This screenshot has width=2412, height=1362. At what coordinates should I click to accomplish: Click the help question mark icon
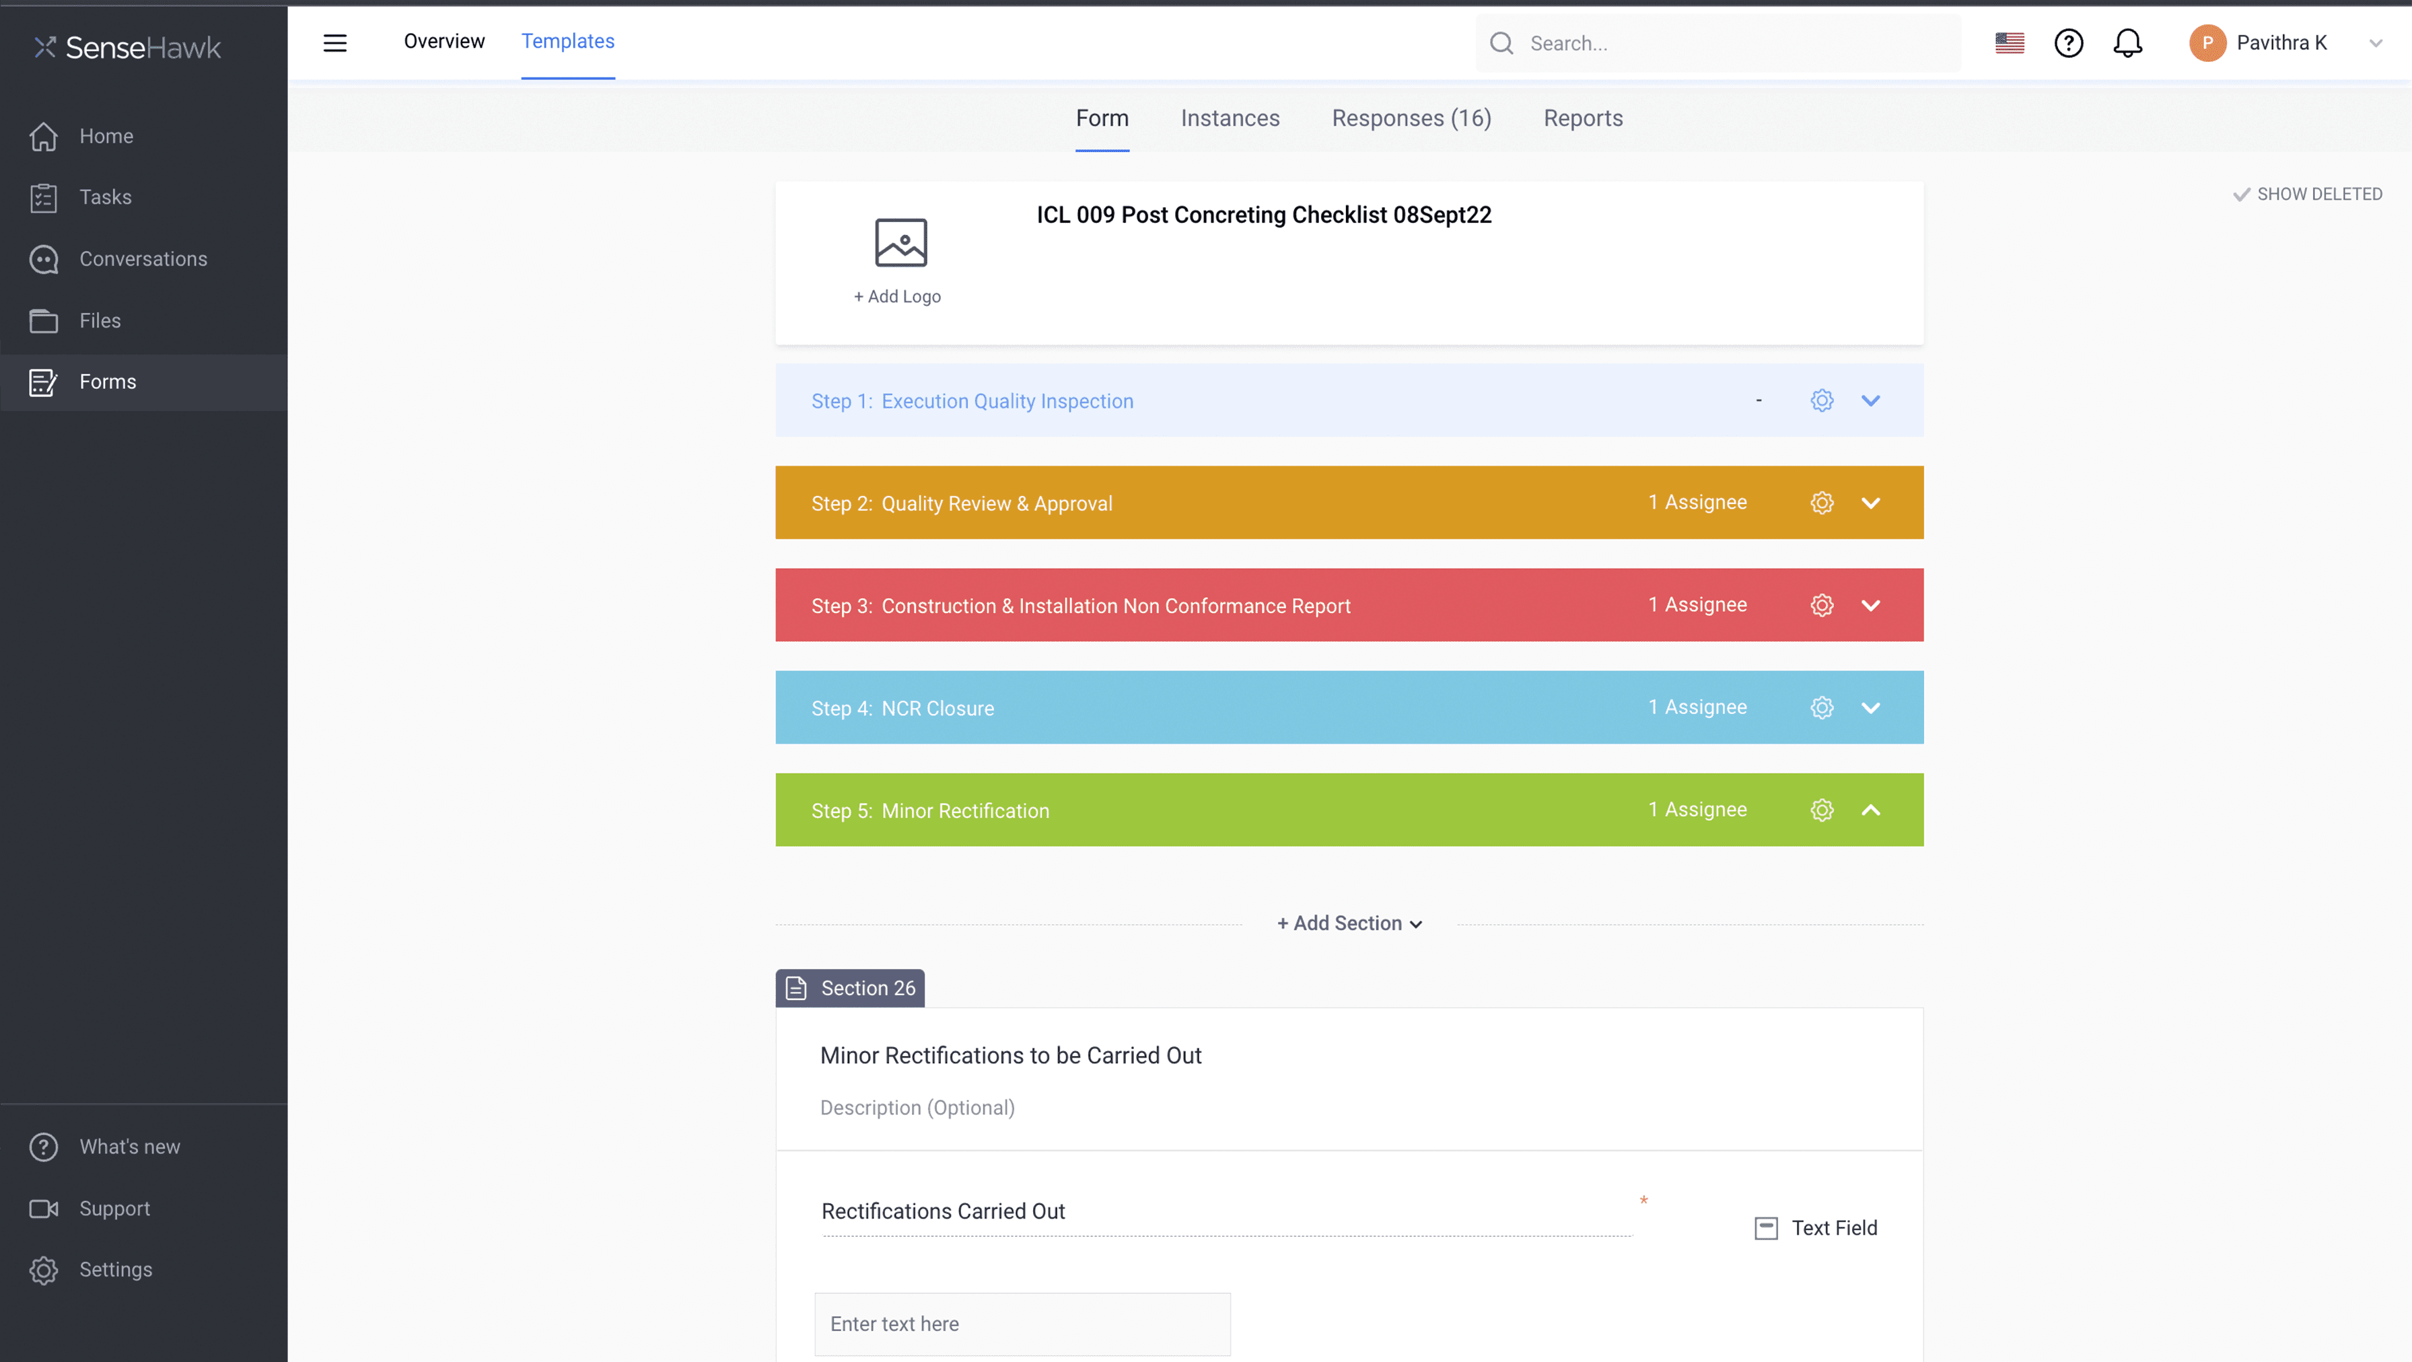(2069, 43)
